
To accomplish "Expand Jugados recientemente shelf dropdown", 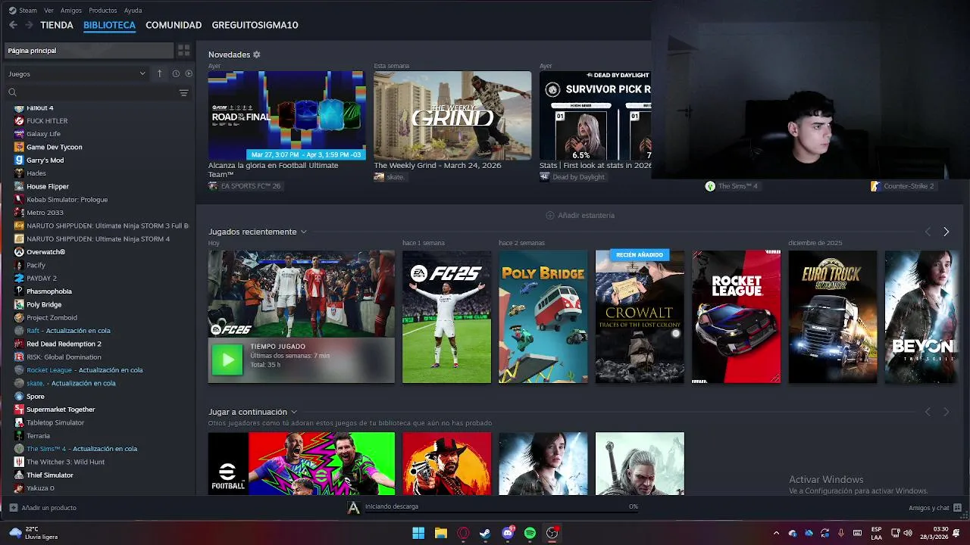I will coord(303,232).
